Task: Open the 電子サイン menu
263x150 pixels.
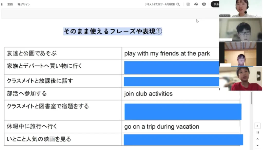Action: [23, 4]
